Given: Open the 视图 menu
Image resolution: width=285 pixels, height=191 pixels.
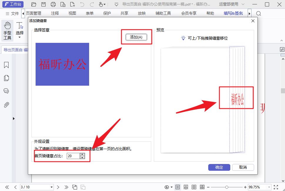Looking at the screenshot, I should tap(72, 13).
